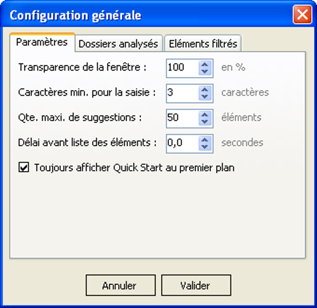Uncheck Toujours afficher Quick Start au premier plan
This screenshot has height=308, width=317.
(24, 167)
